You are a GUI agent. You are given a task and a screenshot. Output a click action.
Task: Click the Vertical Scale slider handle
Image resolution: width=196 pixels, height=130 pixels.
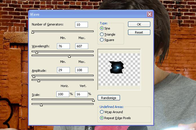(41, 105)
